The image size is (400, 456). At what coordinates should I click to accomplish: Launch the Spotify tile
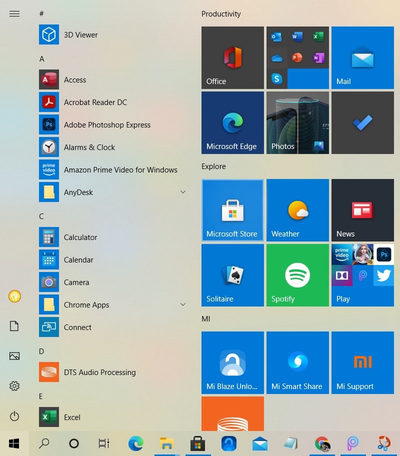[x=297, y=275]
